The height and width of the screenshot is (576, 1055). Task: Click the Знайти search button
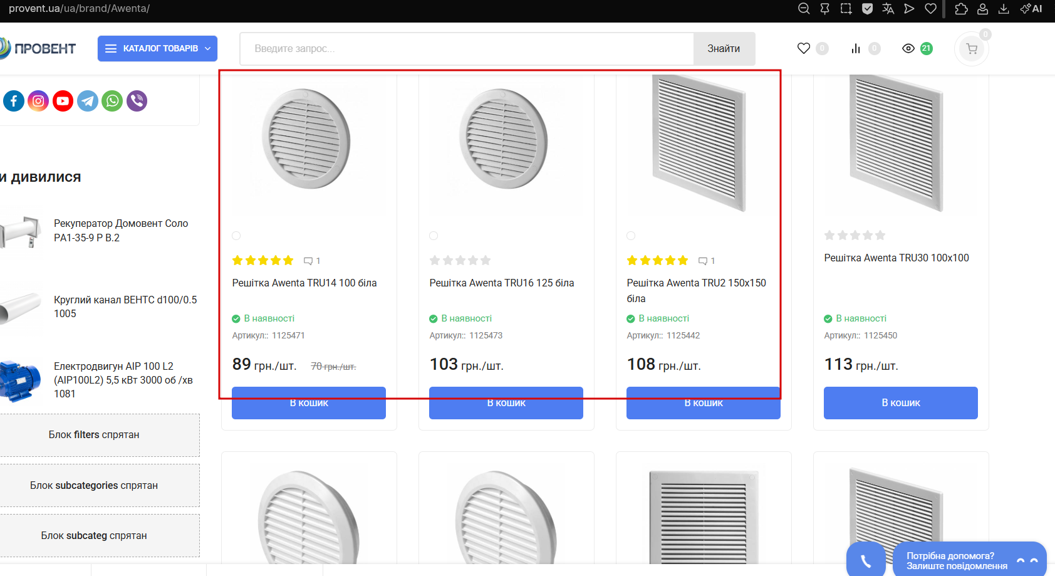(x=724, y=48)
